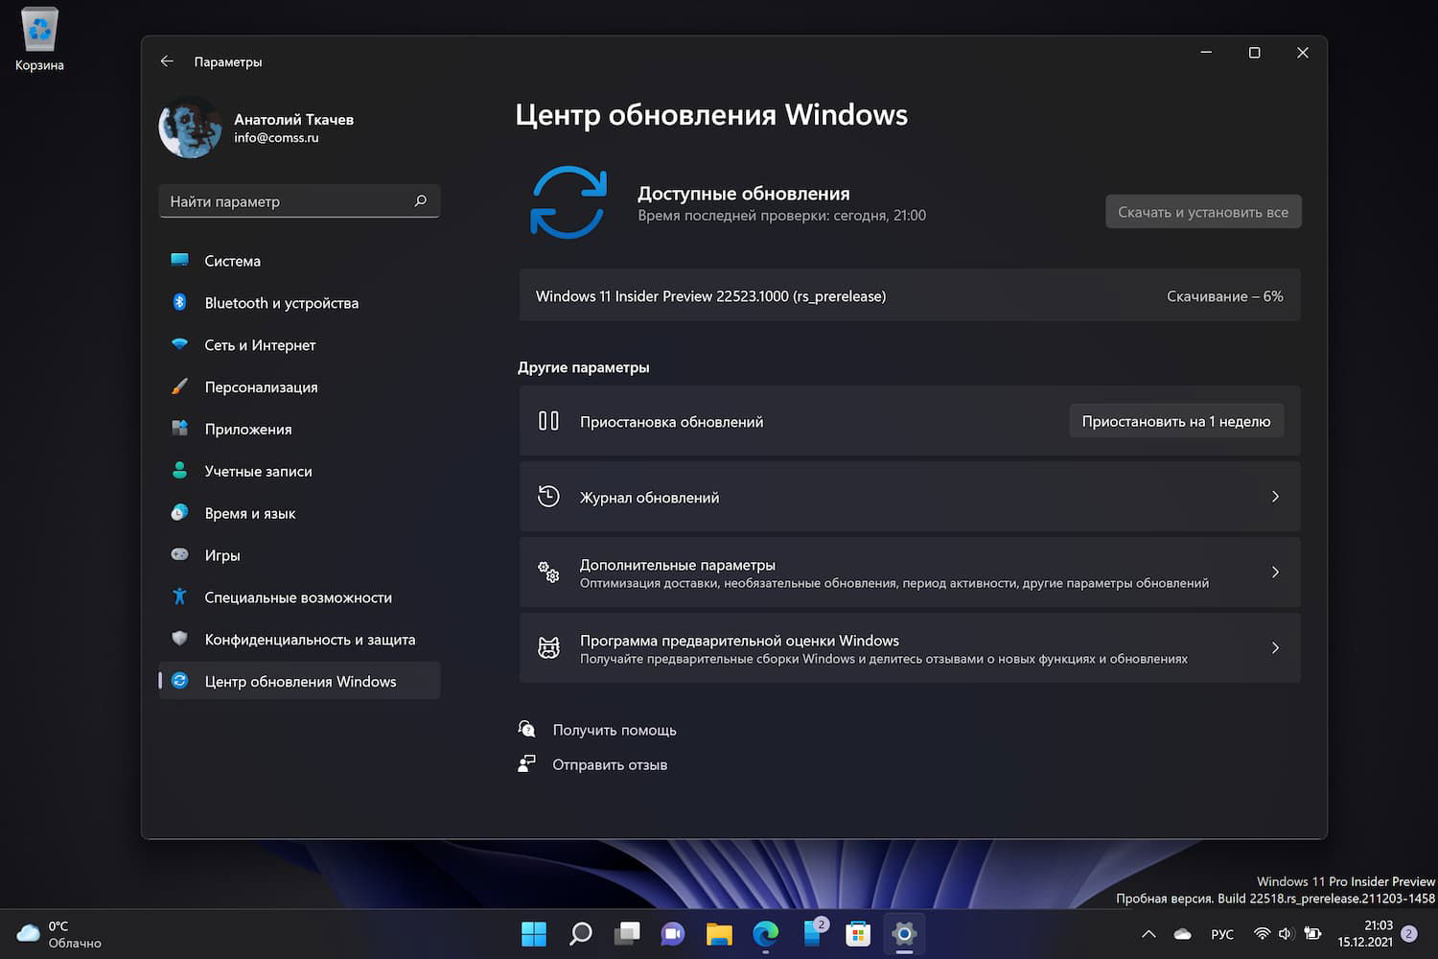This screenshot has width=1438, height=959.
Task: Launch Microsoft Edge from the taskbar
Action: click(765, 933)
